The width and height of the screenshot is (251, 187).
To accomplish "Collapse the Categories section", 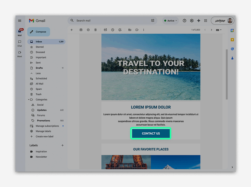I will click(29, 100).
